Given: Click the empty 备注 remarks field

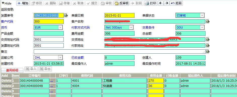Looking at the screenshot, I should click(120, 51).
